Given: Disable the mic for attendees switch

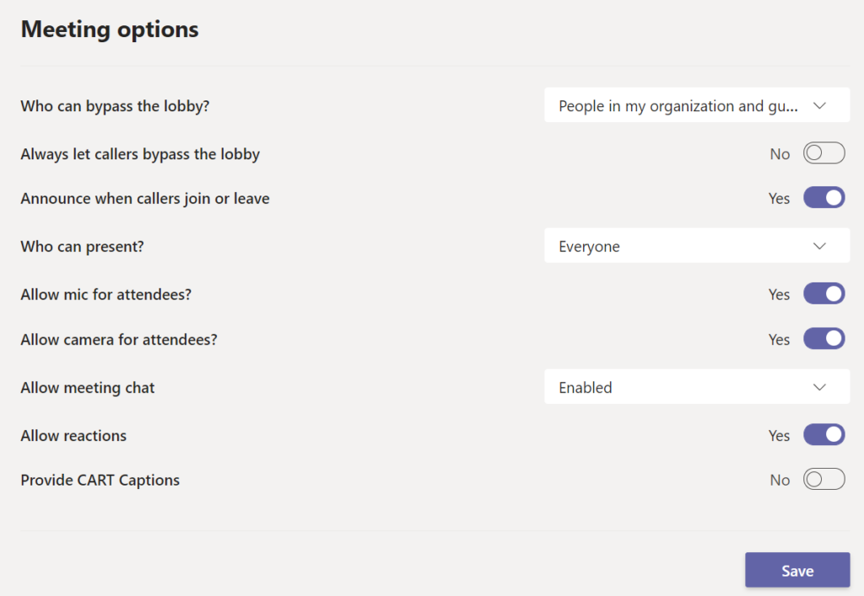Looking at the screenshot, I should 823,294.
